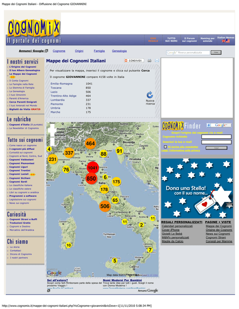
Task: Open the Il tuo Albero Genealogico link
Action: pyautogui.click(x=25, y=70)
